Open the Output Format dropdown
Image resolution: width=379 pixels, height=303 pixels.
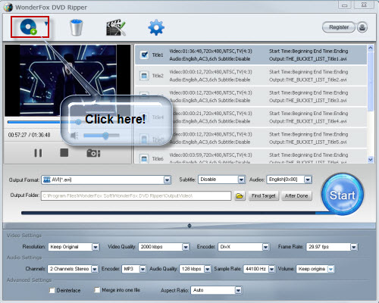167,180
